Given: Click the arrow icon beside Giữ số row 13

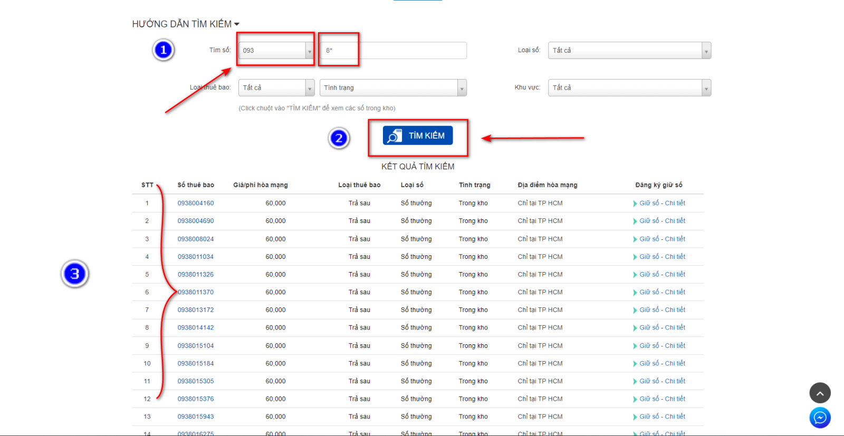Looking at the screenshot, I should click(635, 417).
